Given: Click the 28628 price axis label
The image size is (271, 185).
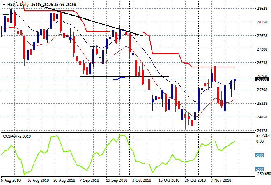Looking at the screenshot, I should [x=262, y=9].
